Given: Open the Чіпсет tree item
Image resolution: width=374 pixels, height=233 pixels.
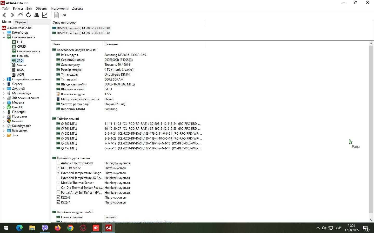Looking at the screenshot, I should tap(22, 65).
